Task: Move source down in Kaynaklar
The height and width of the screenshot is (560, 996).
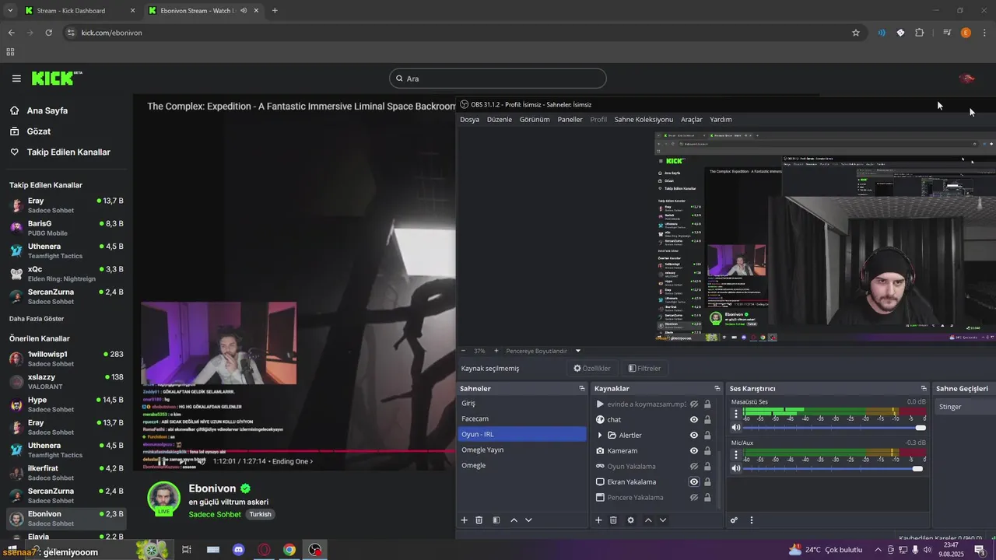Action: click(x=663, y=520)
